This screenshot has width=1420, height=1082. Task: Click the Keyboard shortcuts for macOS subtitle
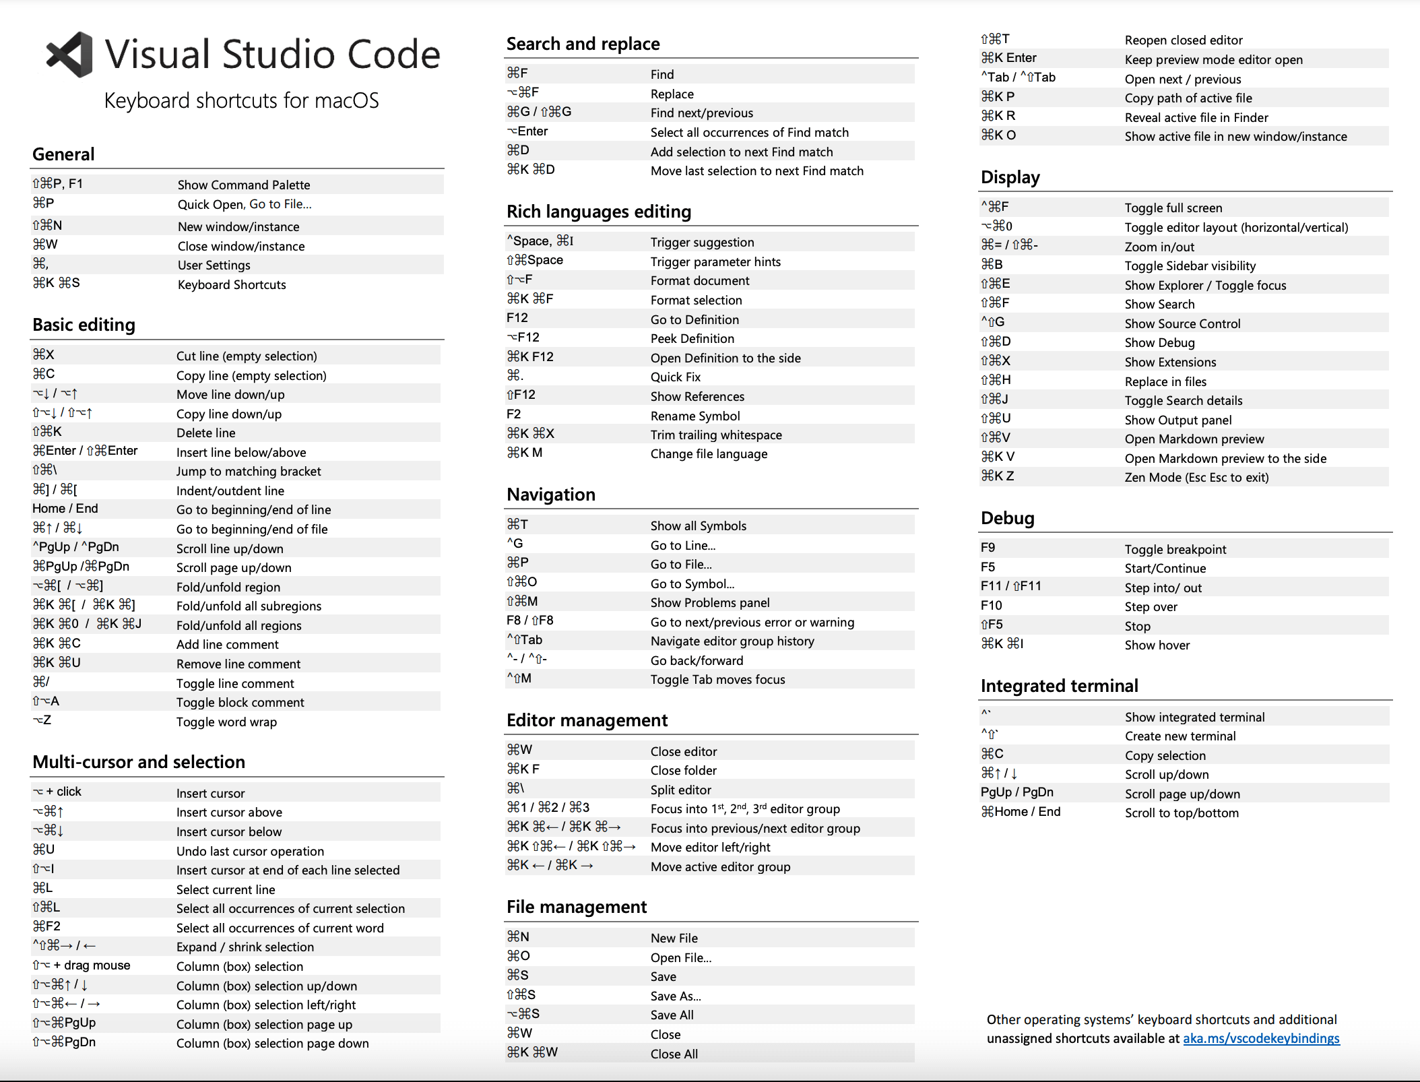241,100
